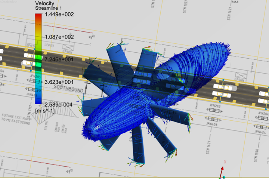Click the 2.589e-004 minimum legend value
This screenshot has width=269, height=179.
(59, 105)
